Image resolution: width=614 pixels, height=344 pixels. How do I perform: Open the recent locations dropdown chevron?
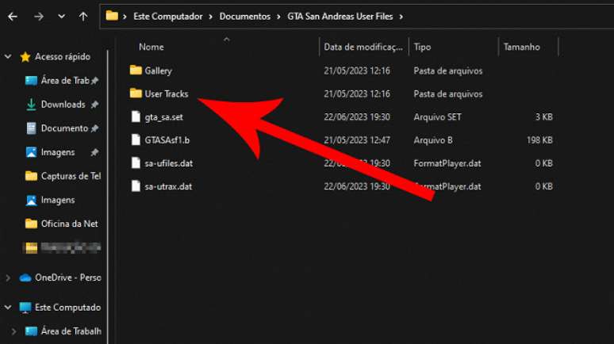[62, 17]
